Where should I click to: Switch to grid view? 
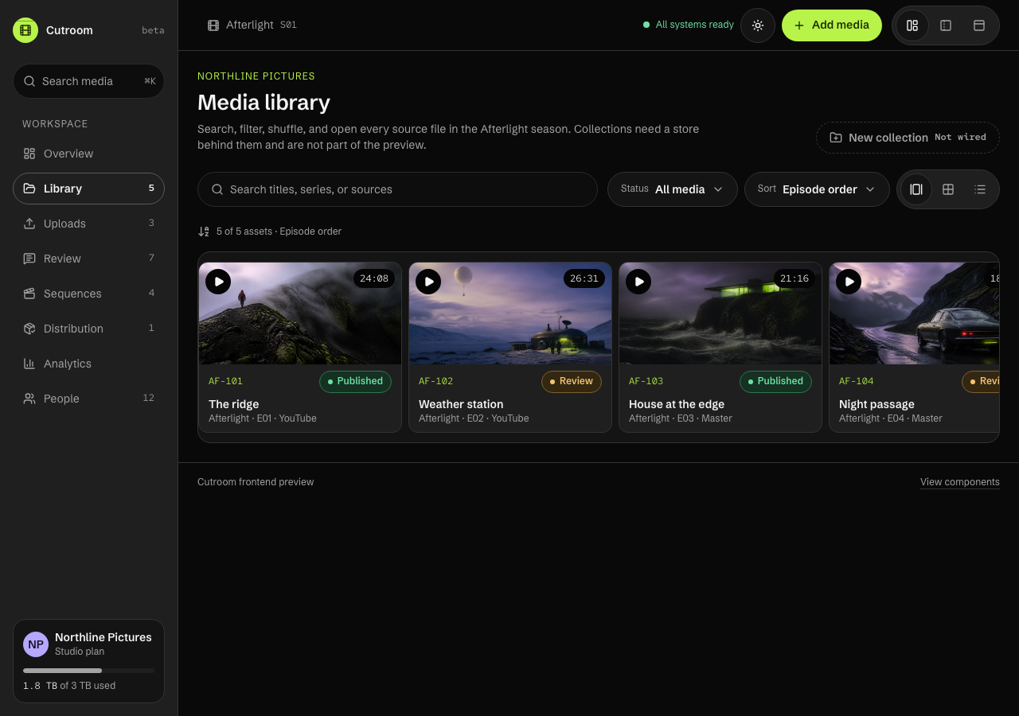click(948, 189)
